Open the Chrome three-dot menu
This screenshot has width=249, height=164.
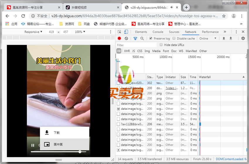[242, 16]
